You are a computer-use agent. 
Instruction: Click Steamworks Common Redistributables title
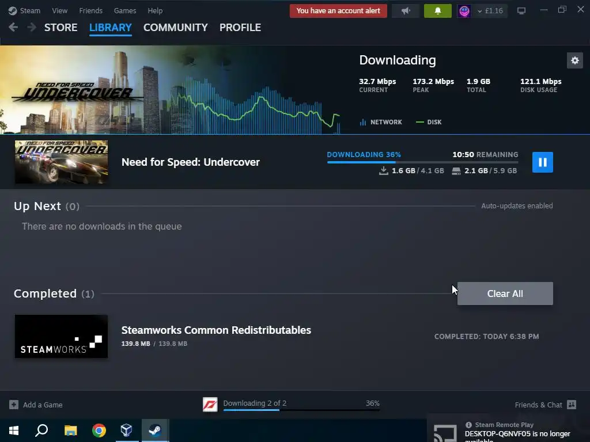coord(216,330)
